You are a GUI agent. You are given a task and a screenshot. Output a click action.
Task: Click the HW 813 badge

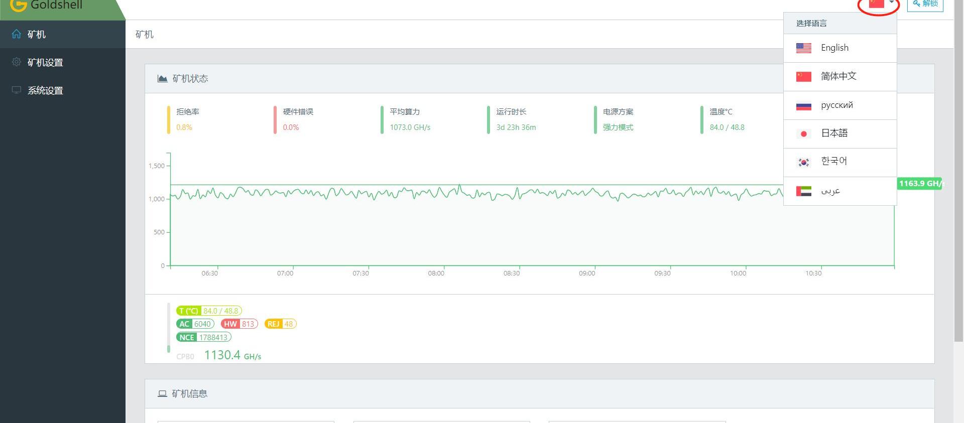pos(239,324)
